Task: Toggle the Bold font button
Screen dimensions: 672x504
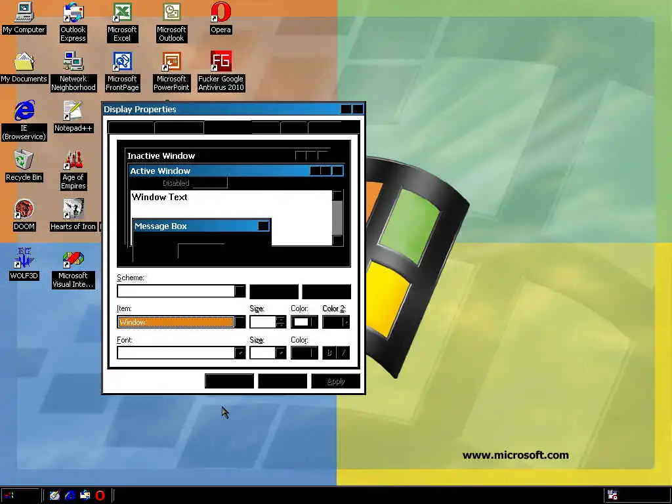Action: point(329,352)
